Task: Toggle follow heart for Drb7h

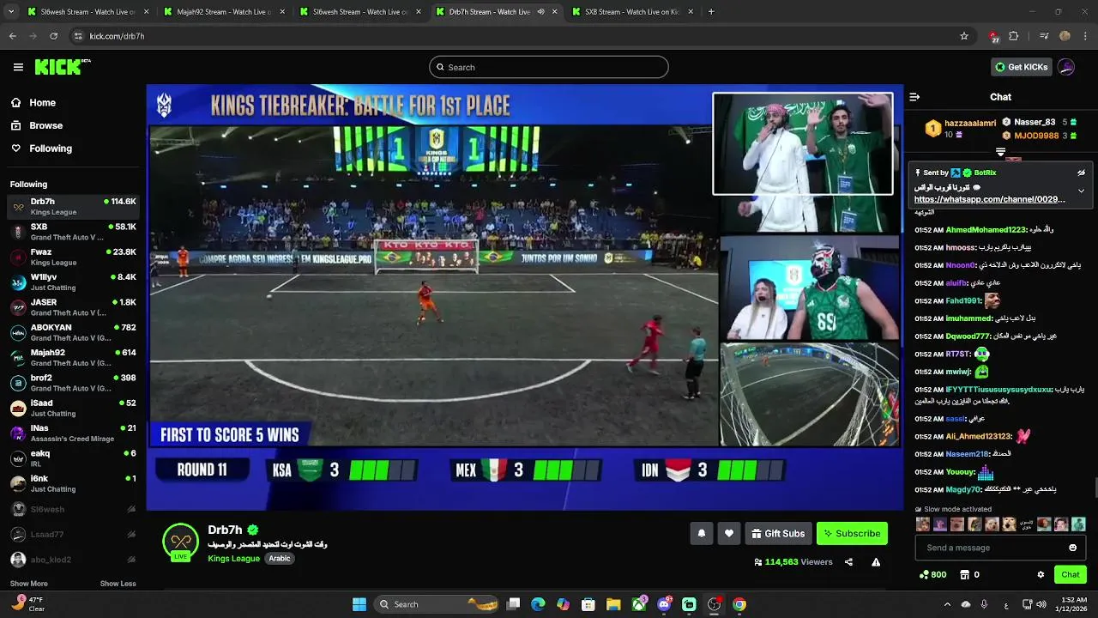Action: 729,533
